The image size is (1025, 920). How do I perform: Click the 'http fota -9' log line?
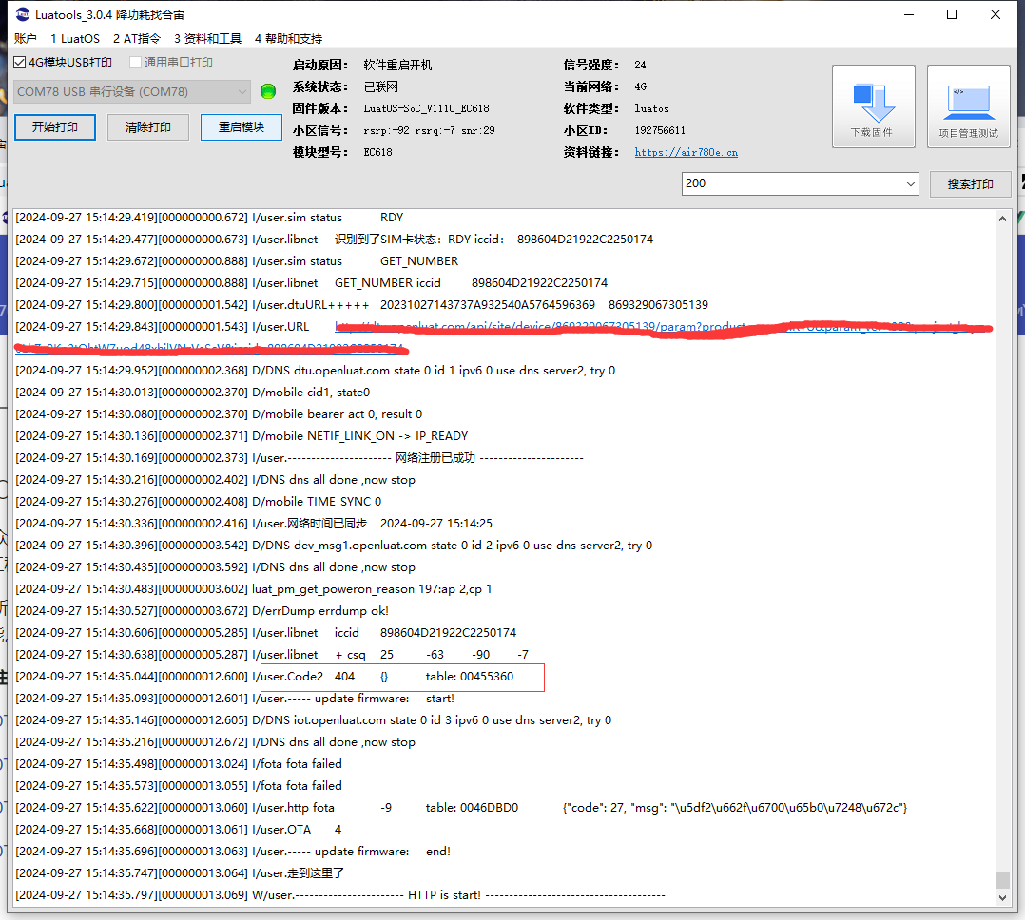point(461,808)
